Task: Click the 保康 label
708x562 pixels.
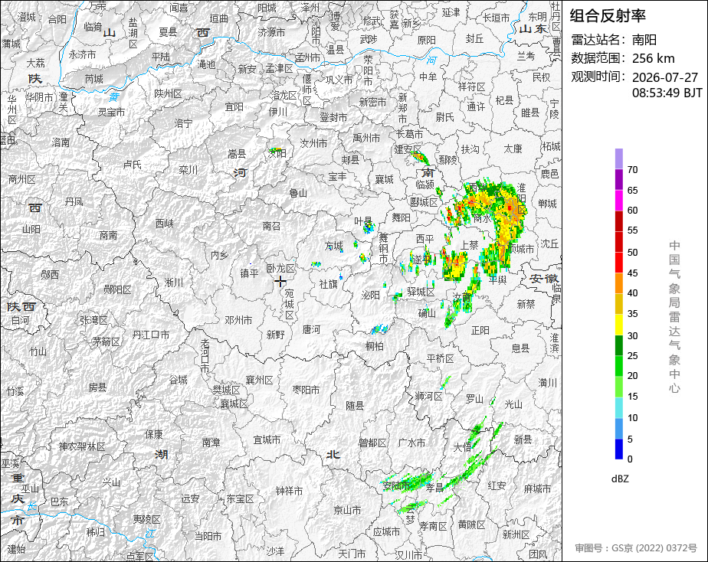Action: (153, 434)
